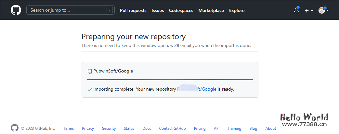Click the repository icon beside PubwinSoft/Google
Image resolution: width=339 pixels, height=134 pixels.
(90, 71)
